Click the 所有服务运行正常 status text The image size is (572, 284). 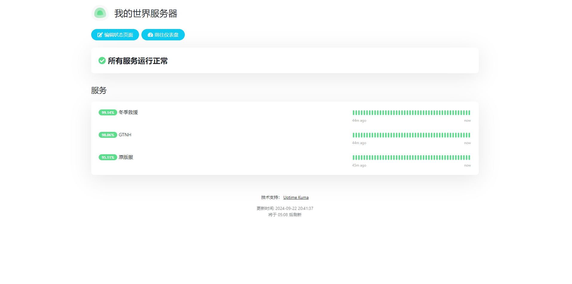pyautogui.click(x=138, y=61)
